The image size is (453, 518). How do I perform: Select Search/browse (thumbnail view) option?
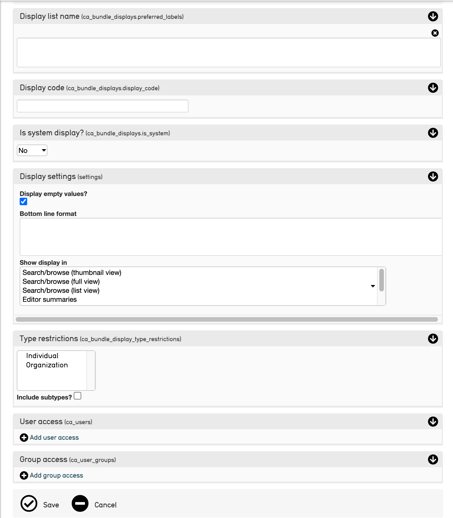pos(72,273)
